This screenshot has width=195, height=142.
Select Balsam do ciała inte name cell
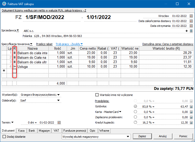pyautogui.click(x=32, y=53)
